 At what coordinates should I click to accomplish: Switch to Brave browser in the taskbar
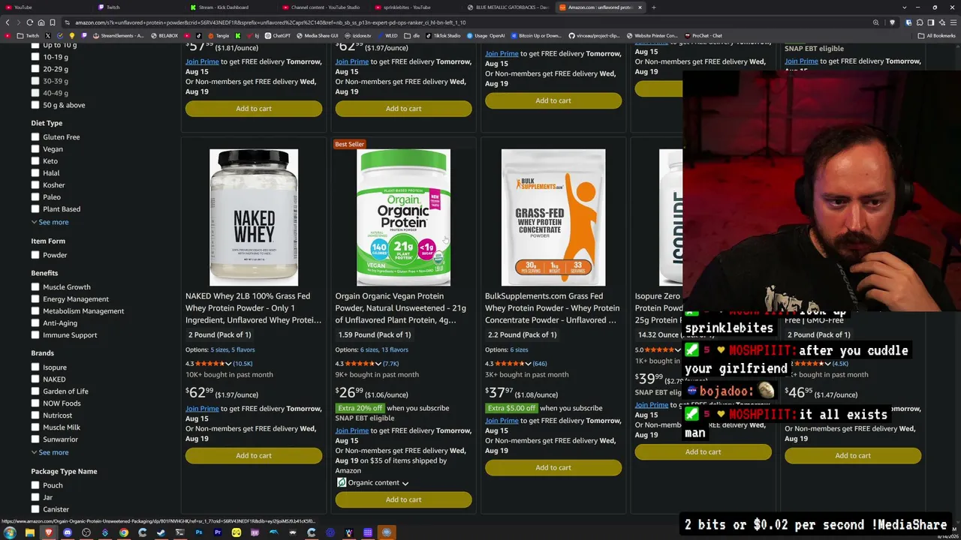(x=49, y=532)
